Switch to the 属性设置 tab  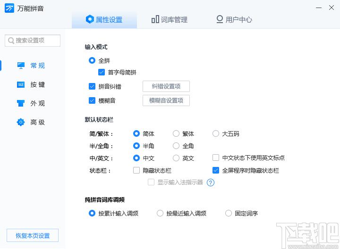pos(104,20)
